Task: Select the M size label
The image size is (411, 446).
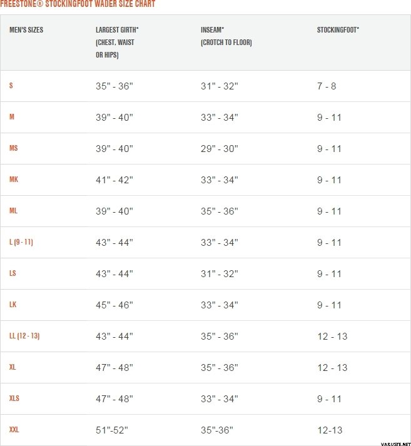Action: (x=12, y=117)
